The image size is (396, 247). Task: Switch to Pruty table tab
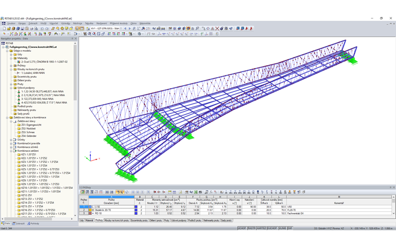(166, 221)
